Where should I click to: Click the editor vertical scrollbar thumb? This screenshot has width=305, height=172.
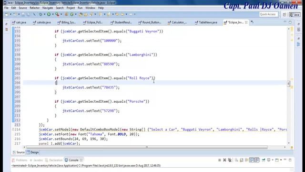(x=289, y=84)
